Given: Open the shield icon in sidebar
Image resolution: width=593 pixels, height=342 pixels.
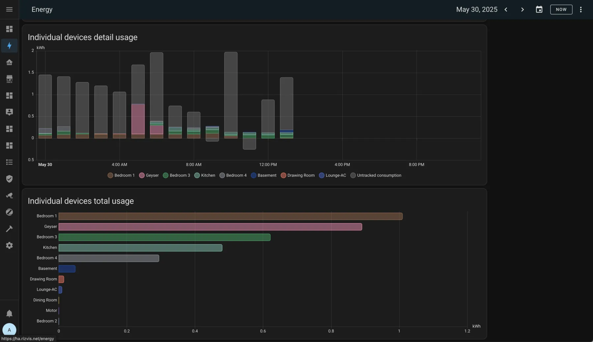Looking at the screenshot, I should pos(9,179).
